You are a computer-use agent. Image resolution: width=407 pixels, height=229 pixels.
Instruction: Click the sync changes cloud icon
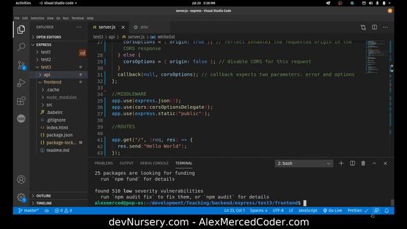46,211
